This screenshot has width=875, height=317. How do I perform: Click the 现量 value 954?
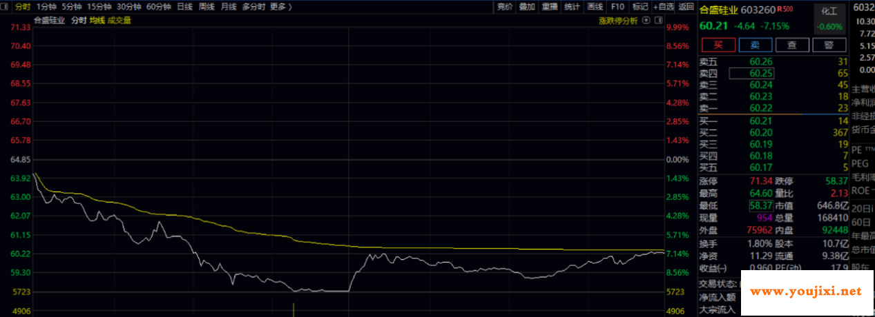[765, 218]
